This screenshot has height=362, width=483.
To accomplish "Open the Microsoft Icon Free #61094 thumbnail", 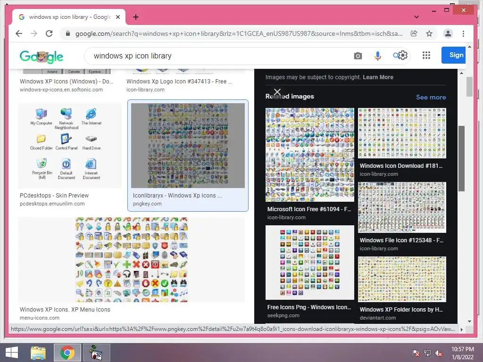I will click(x=309, y=155).
